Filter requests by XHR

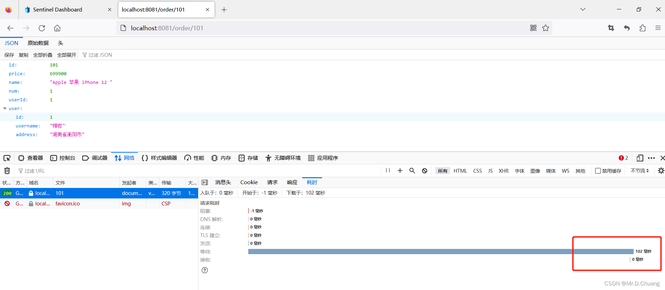pyautogui.click(x=503, y=171)
